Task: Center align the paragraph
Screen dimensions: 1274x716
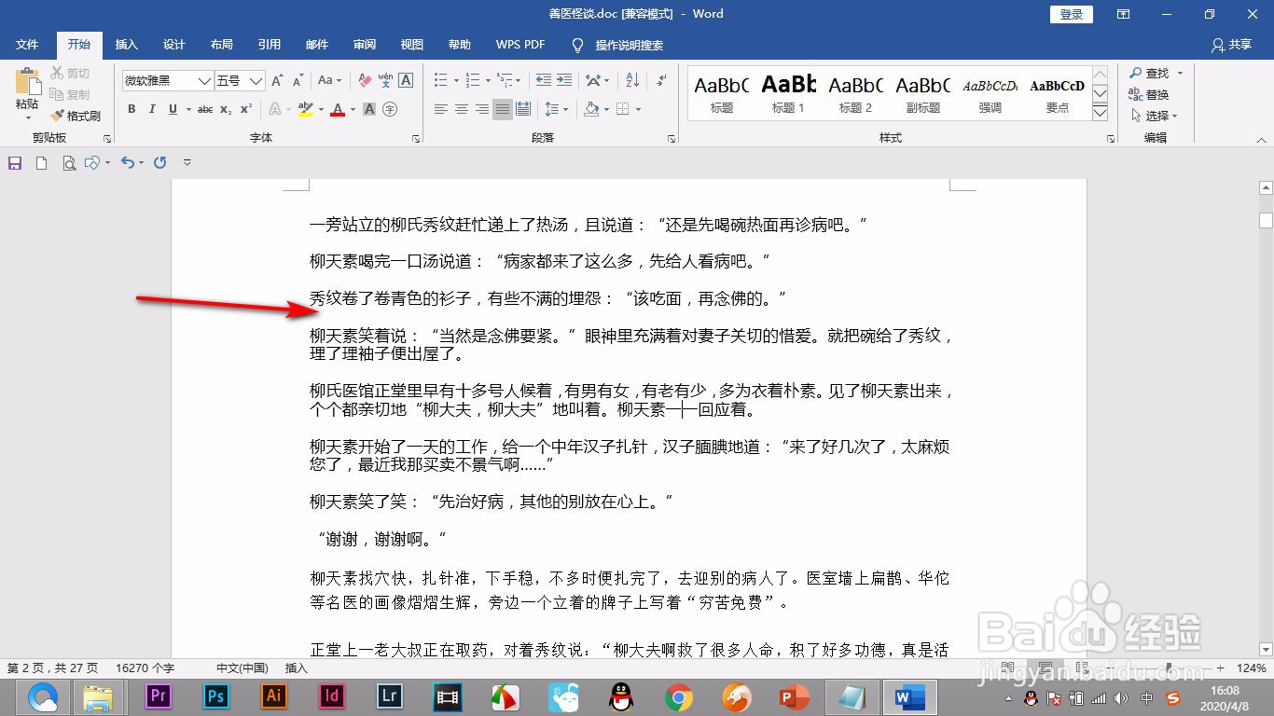Action: tap(462, 109)
